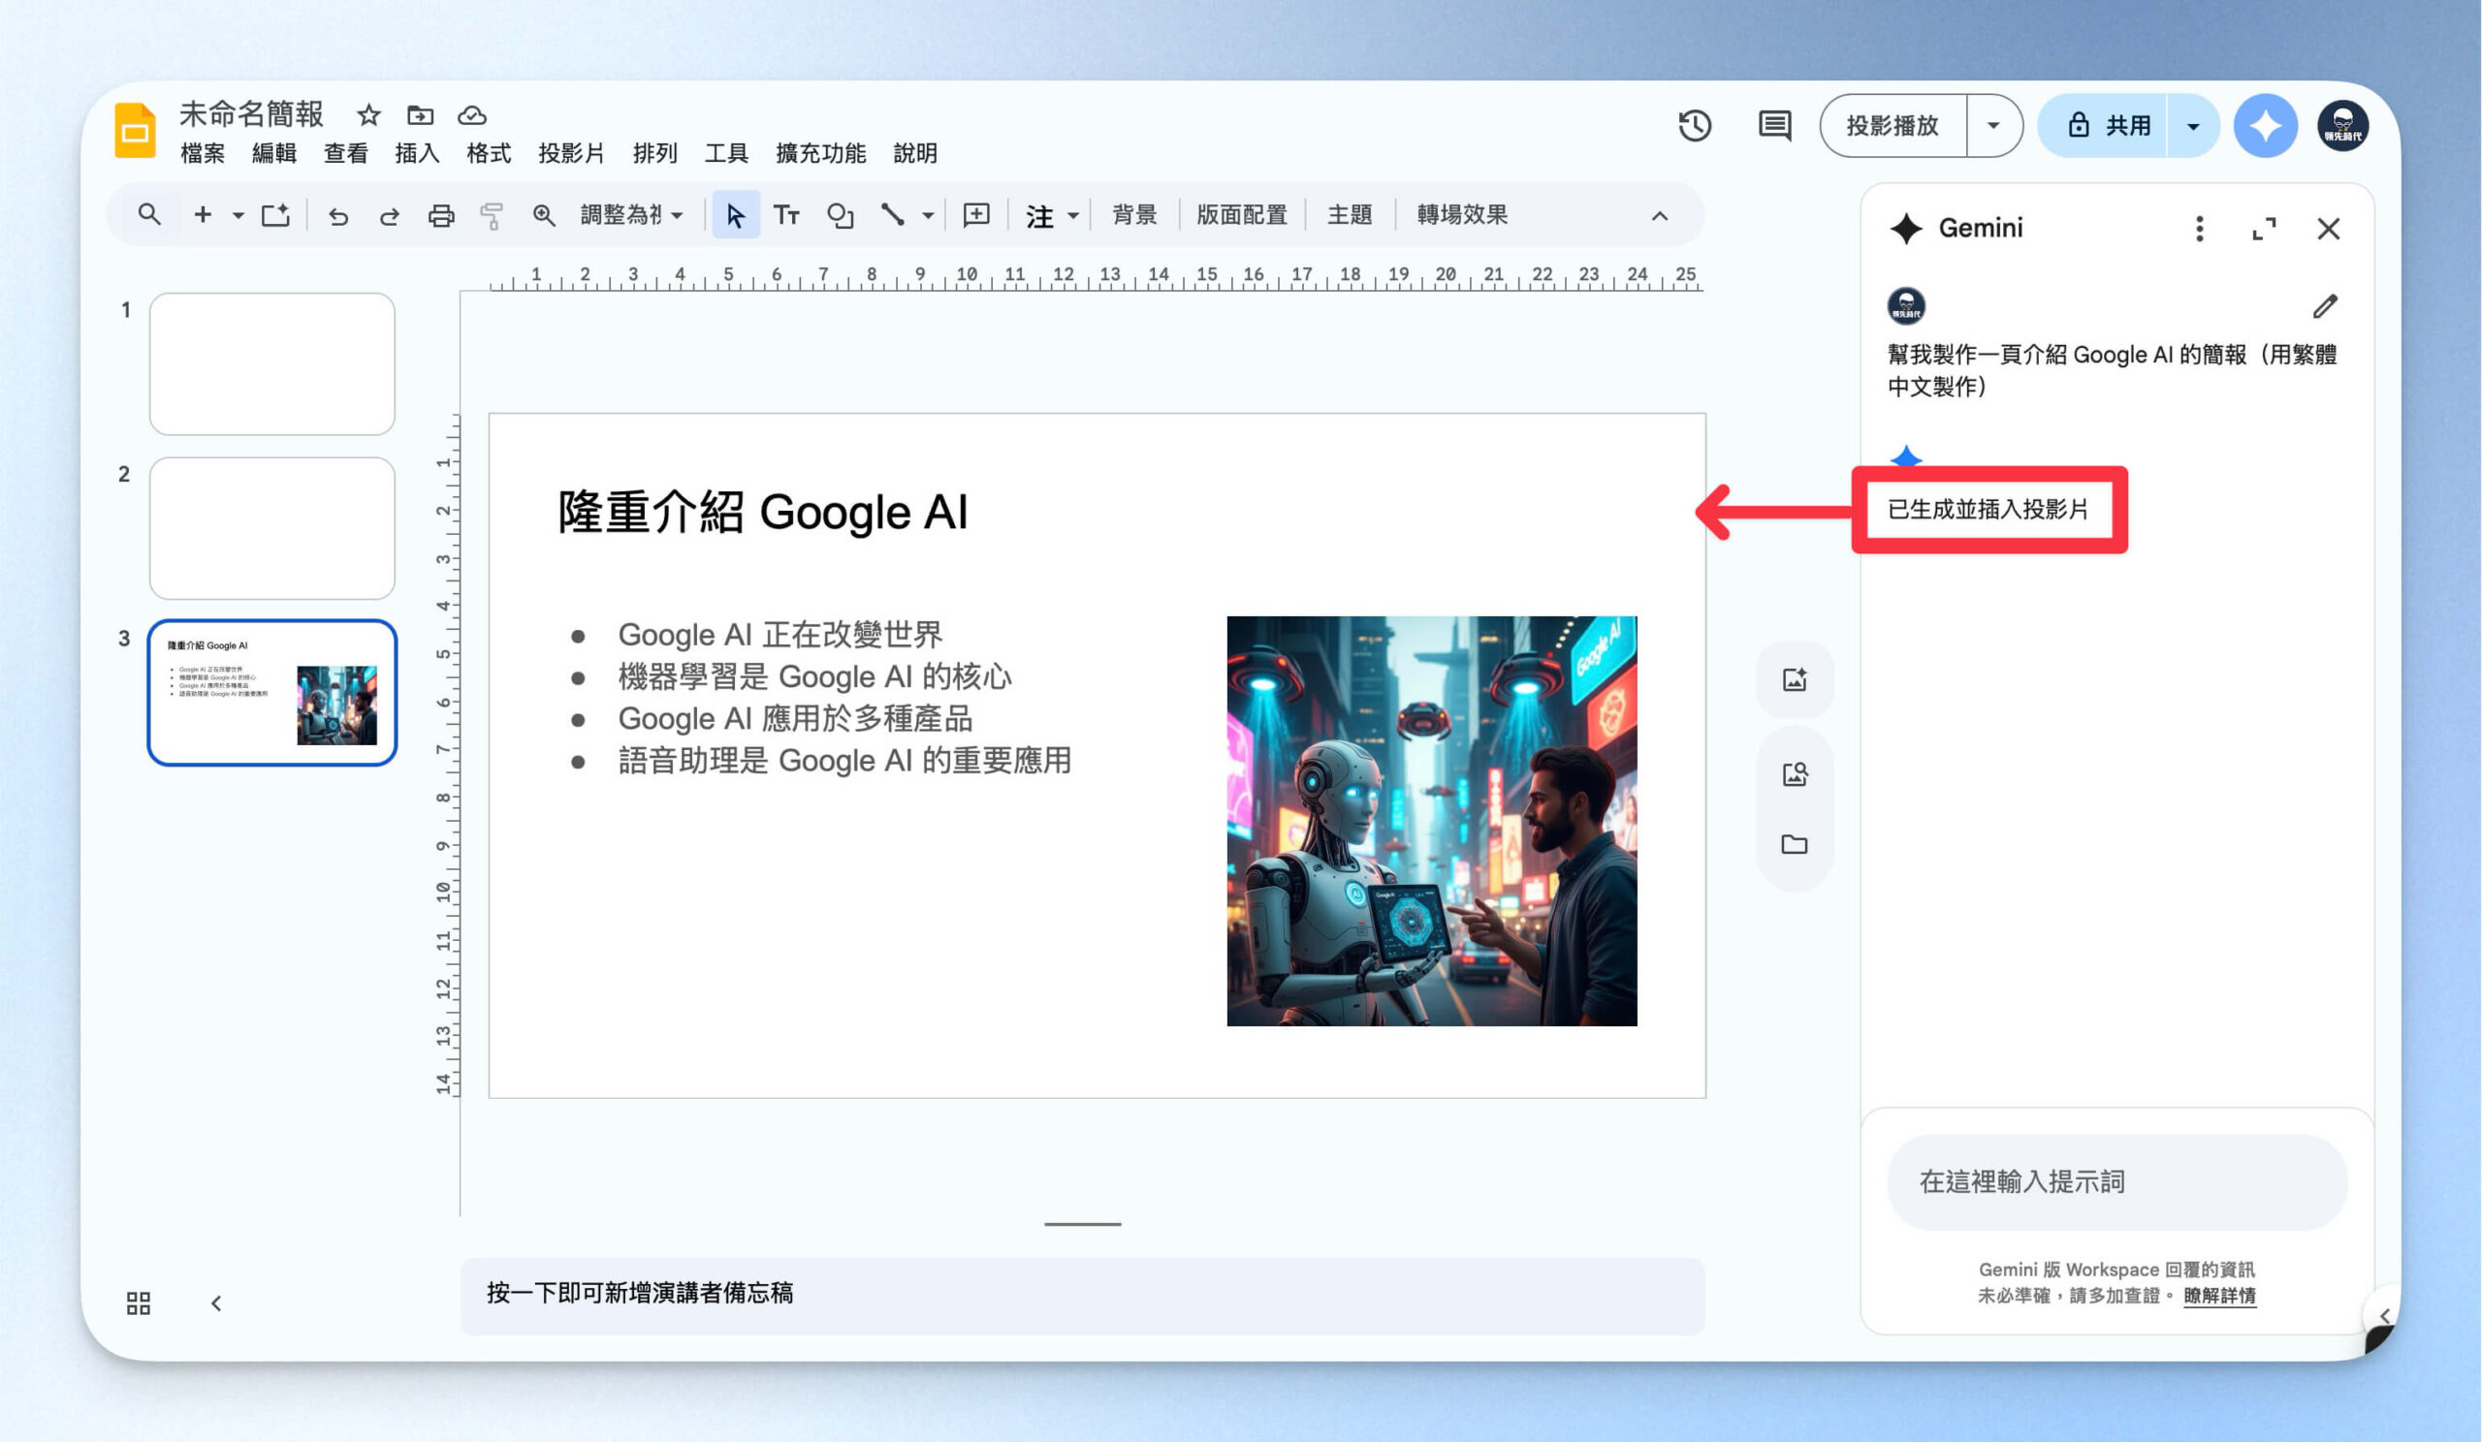
Task: Open the zoom level dropdown
Action: coord(630,214)
